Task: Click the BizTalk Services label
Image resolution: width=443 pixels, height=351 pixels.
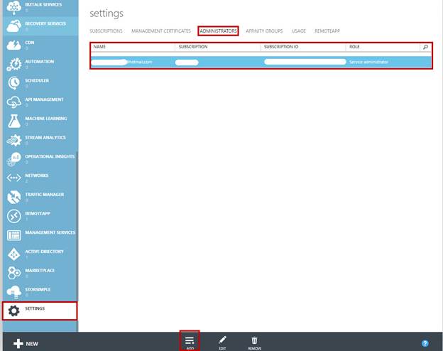Action: [x=43, y=4]
